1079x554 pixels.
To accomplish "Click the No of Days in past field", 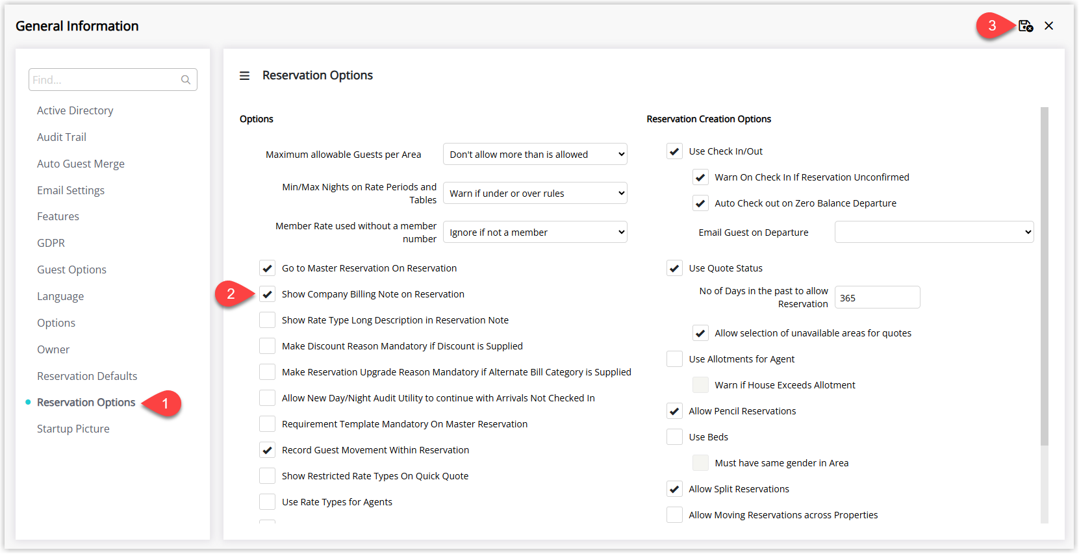I will (877, 297).
